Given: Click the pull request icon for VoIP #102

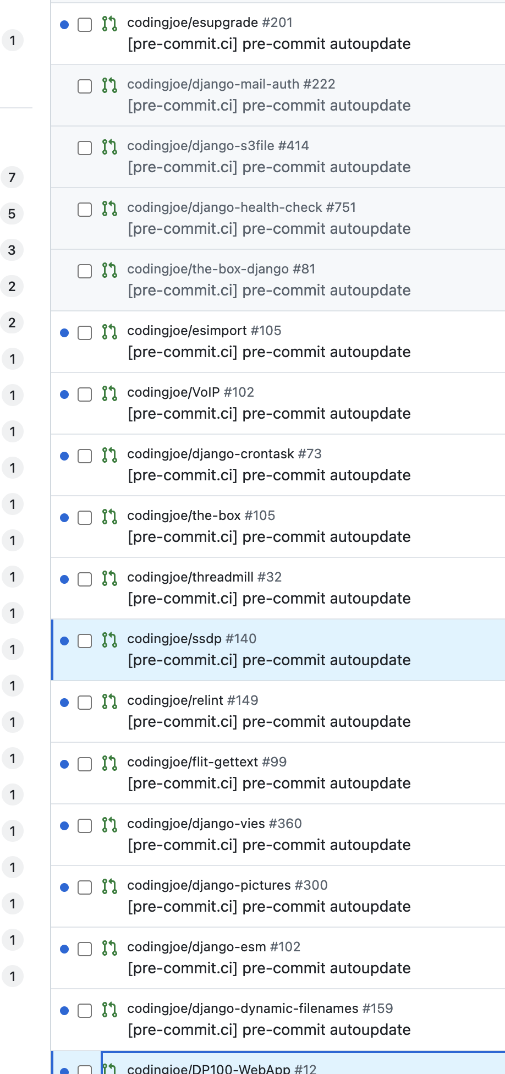Looking at the screenshot, I should point(109,393).
